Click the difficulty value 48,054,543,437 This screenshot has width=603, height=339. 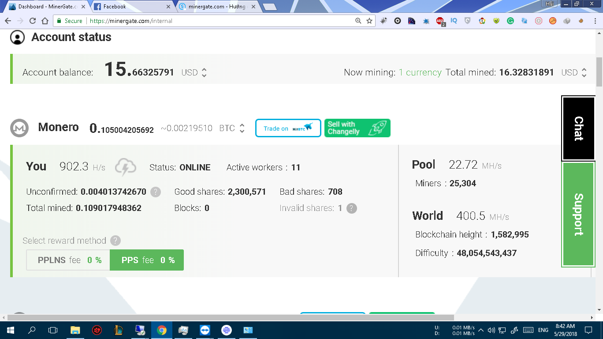(487, 253)
